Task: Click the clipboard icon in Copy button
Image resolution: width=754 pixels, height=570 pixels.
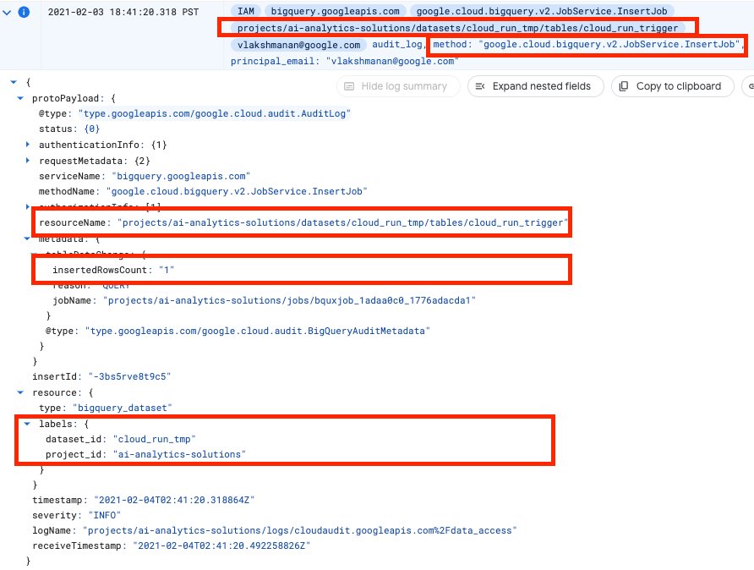Action: [x=624, y=86]
